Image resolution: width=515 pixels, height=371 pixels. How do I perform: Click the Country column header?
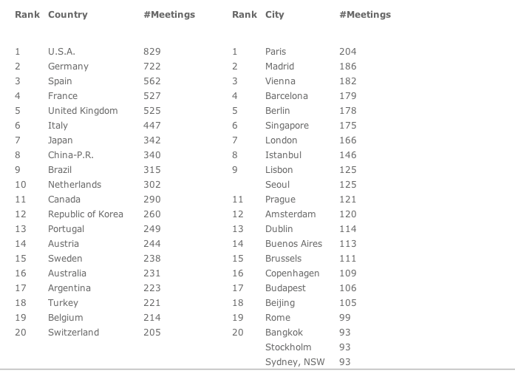click(x=68, y=15)
